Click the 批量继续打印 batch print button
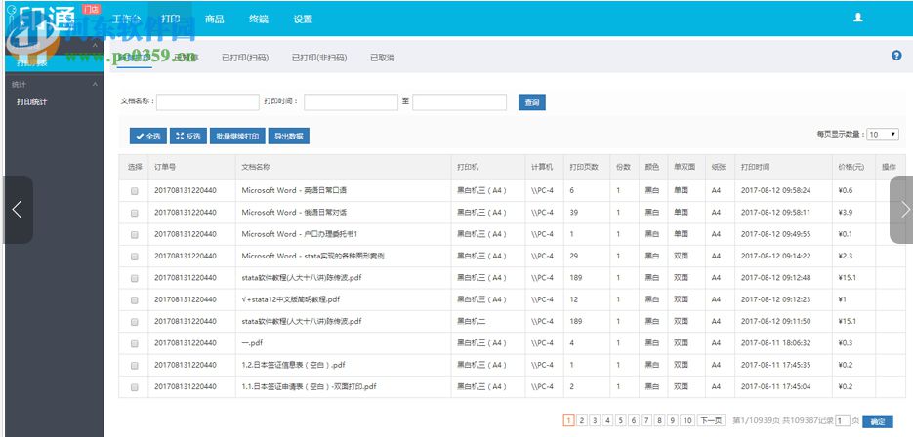Screen dimensions: 913x437 click(x=237, y=137)
